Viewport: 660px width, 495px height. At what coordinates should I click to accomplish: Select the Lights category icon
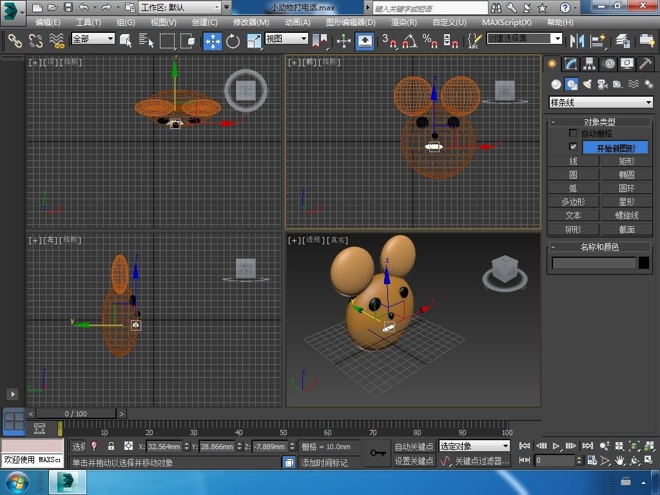coord(587,84)
